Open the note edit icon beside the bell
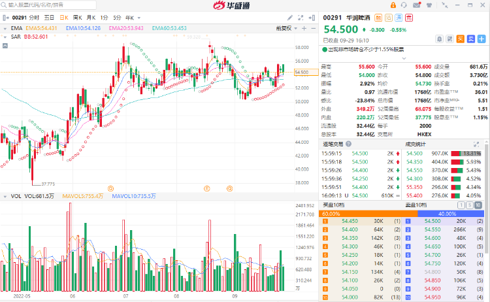Viewport: 490px width, 302px height. point(449,39)
